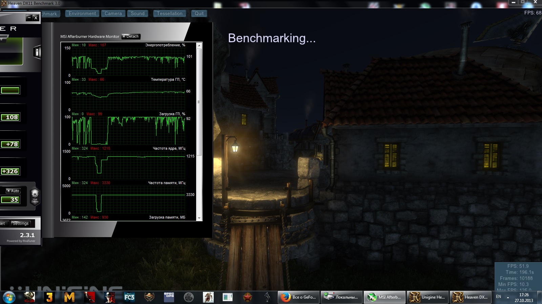The height and width of the screenshot is (304, 542).
Task: Open the window-panel utility taskbar icon
Action: (228, 297)
